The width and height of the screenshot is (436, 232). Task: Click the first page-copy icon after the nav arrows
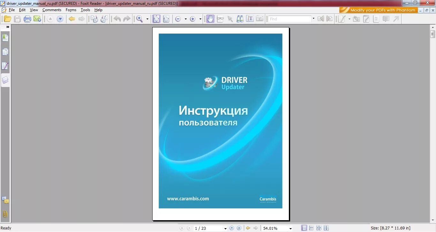point(94,19)
